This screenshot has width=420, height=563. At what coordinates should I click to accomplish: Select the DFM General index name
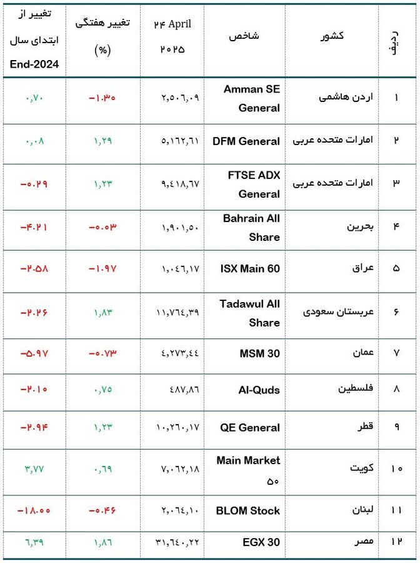[x=246, y=141]
